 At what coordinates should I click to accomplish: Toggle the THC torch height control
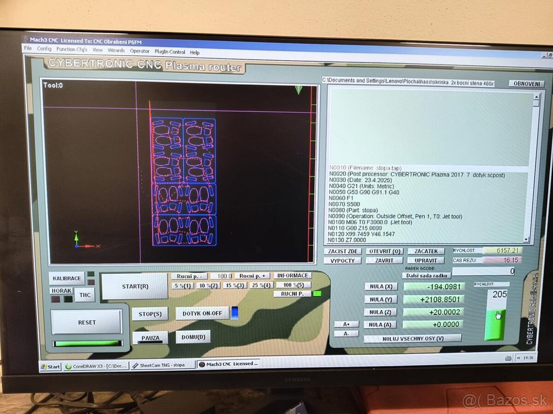click(85, 295)
